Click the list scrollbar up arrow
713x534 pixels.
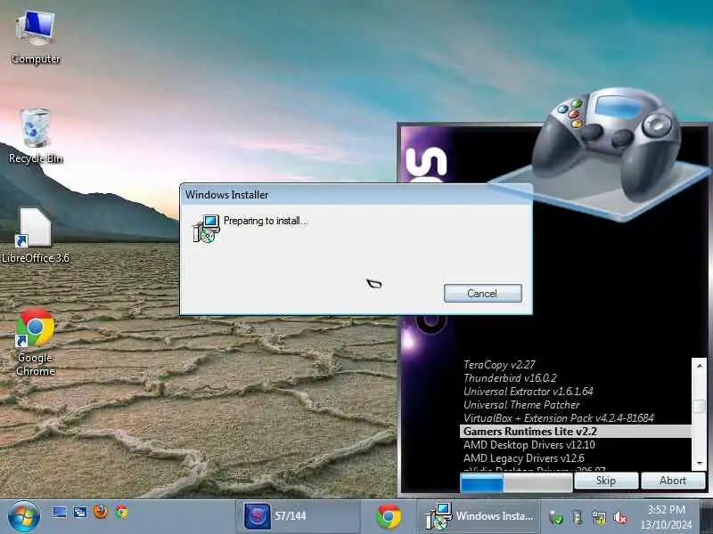click(700, 365)
